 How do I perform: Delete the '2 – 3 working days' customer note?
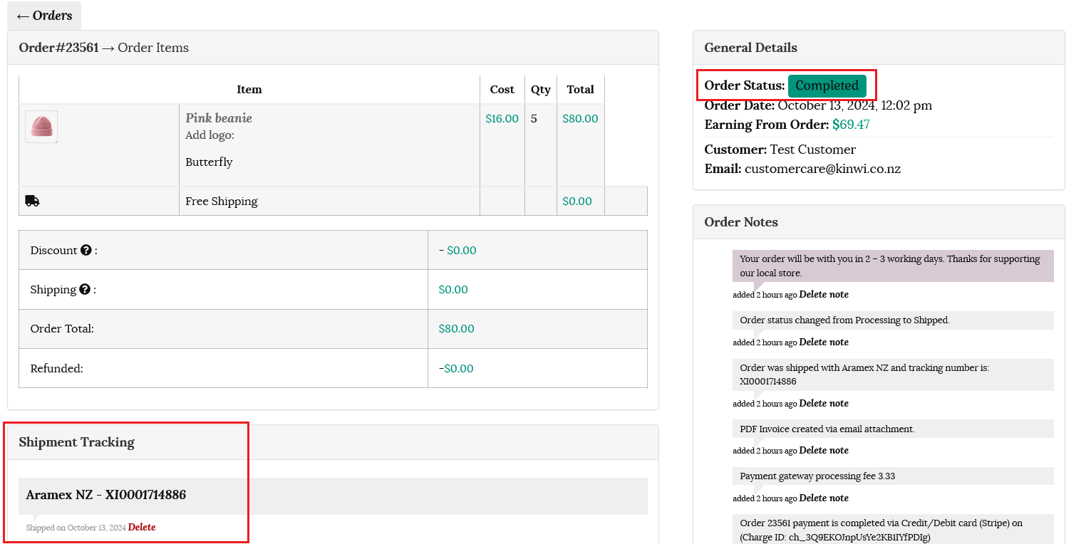[824, 295]
